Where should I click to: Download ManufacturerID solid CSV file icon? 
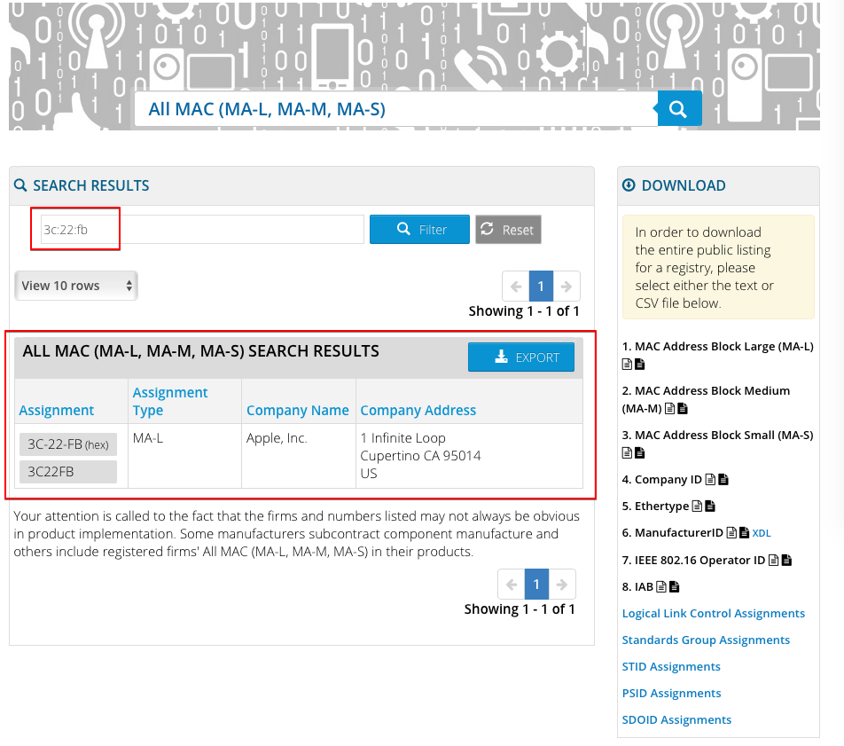point(745,533)
